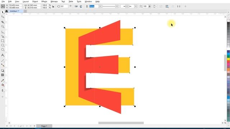Screen dimensions: 230x129
Task: Open the Layout menu
Action: (26, 1)
